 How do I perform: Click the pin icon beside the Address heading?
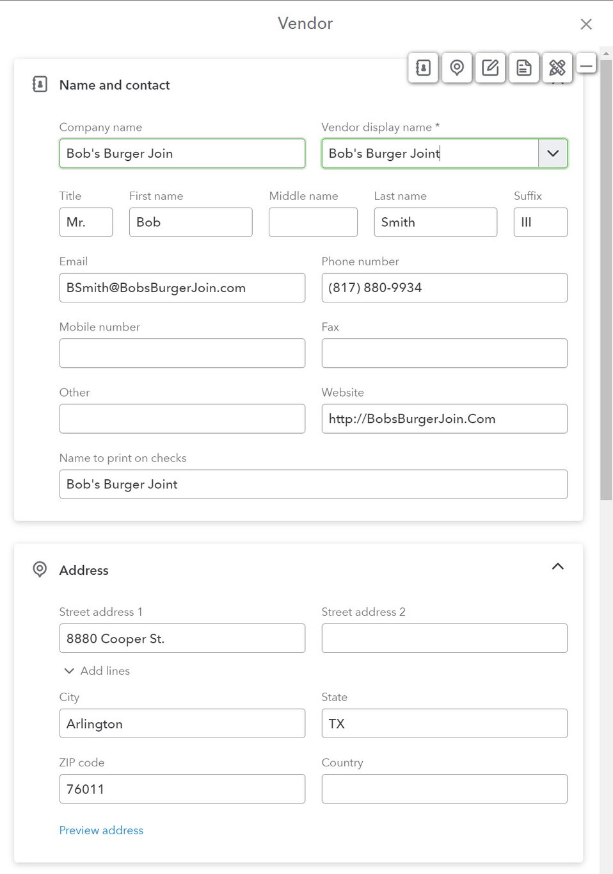coord(40,569)
